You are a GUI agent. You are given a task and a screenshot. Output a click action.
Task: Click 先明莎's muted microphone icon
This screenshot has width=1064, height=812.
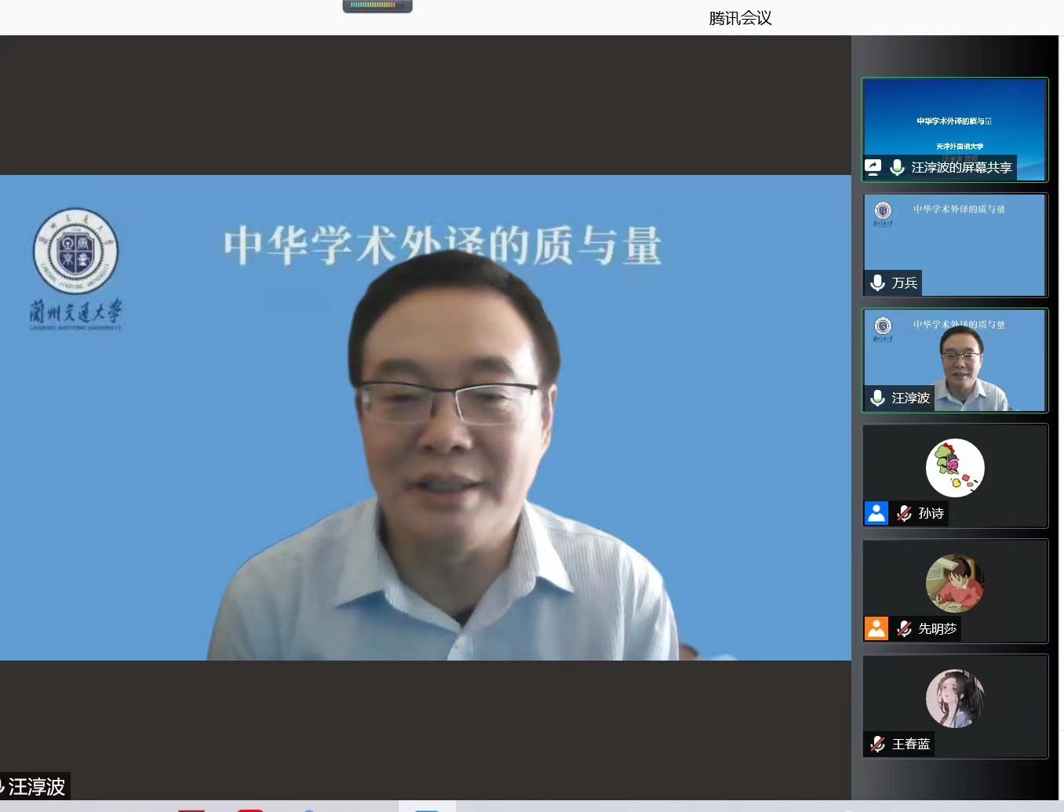[x=904, y=628]
